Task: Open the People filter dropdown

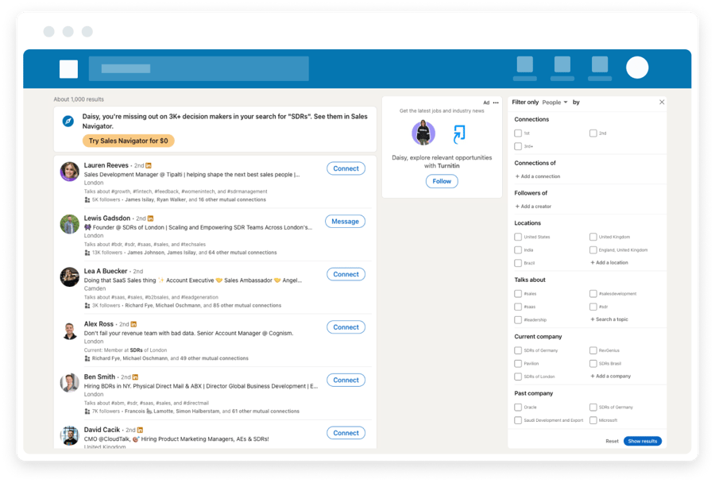Action: [556, 102]
